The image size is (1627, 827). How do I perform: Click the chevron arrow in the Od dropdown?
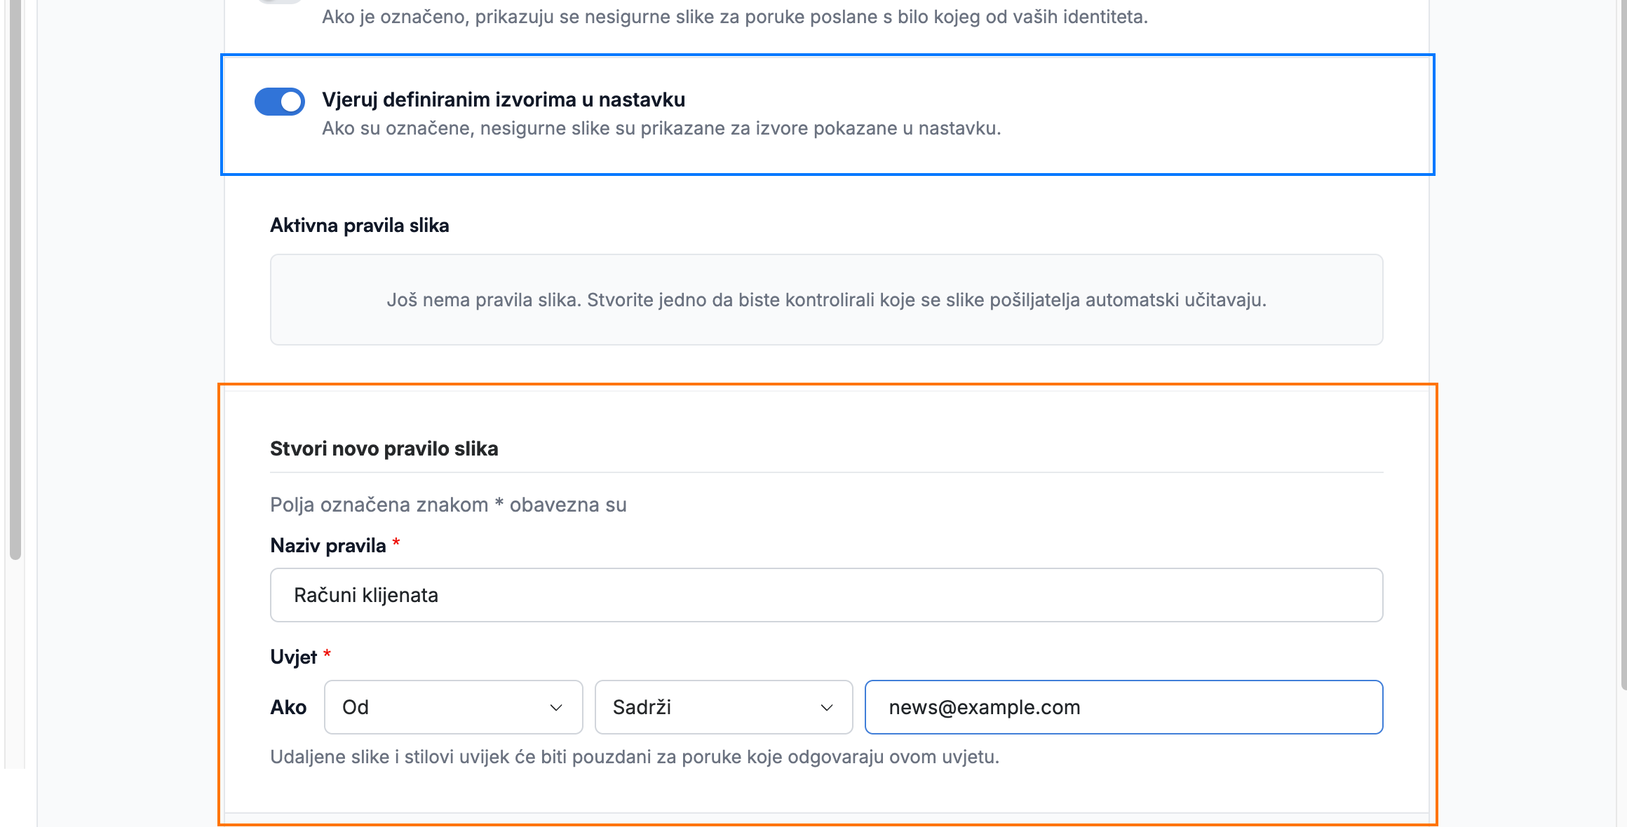coord(556,708)
